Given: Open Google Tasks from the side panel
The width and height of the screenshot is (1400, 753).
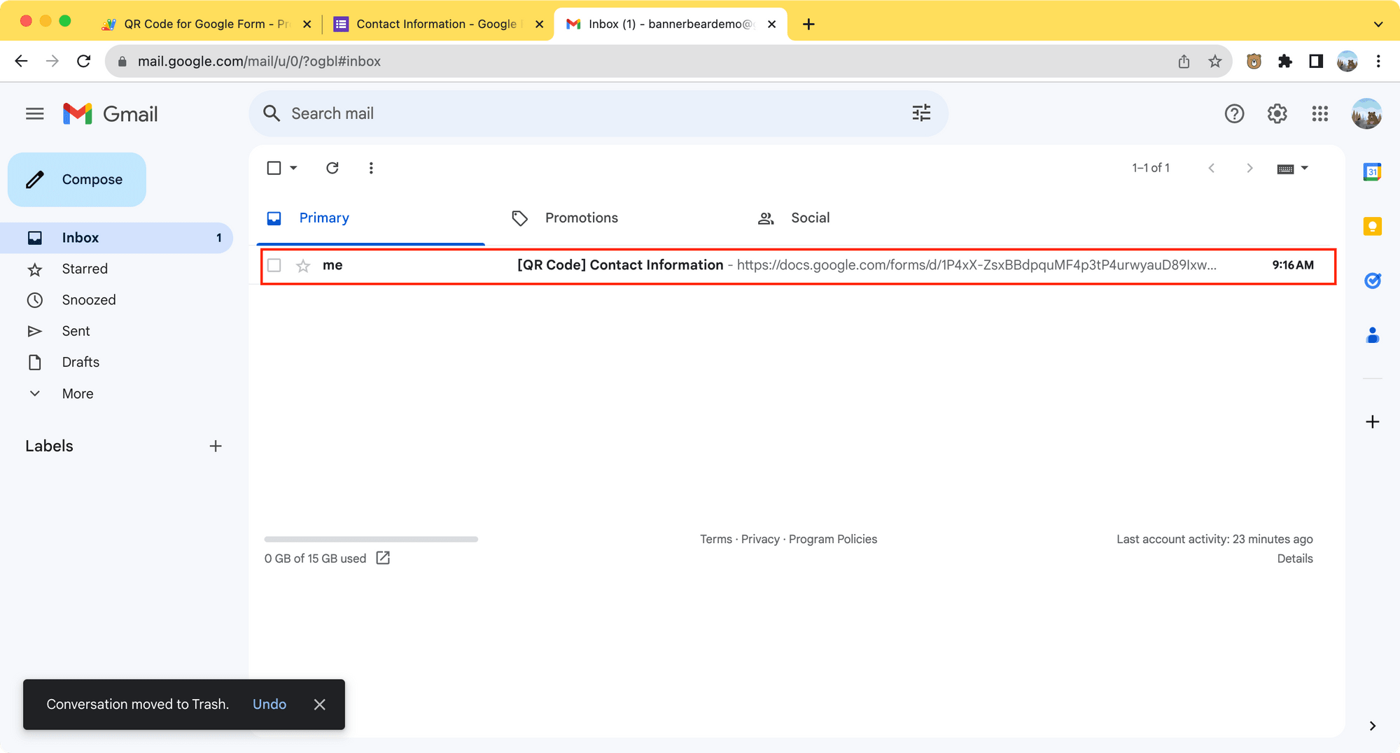Looking at the screenshot, I should [1373, 281].
